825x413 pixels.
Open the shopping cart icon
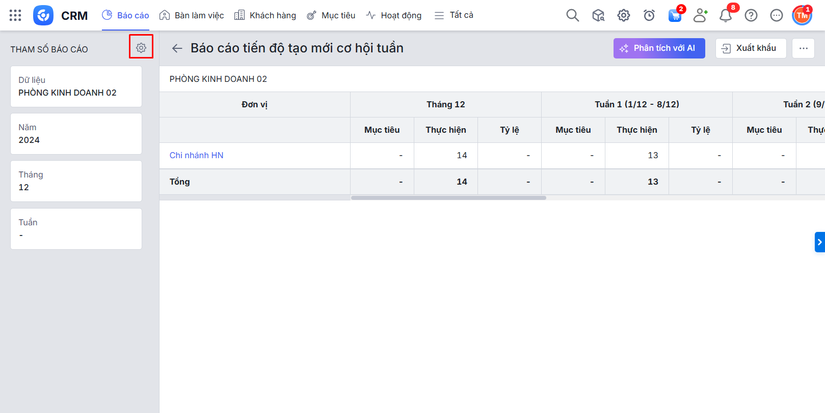(x=675, y=16)
